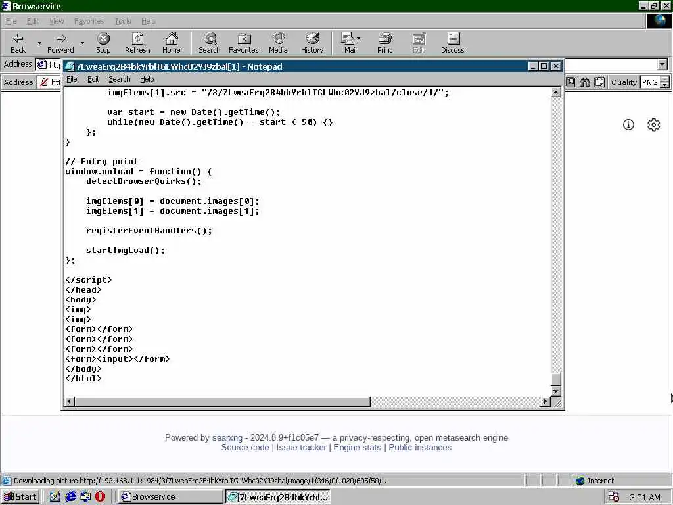The height and width of the screenshot is (505, 673).
Task: Open the info circle icon on SearXNG page
Action: pos(628,124)
